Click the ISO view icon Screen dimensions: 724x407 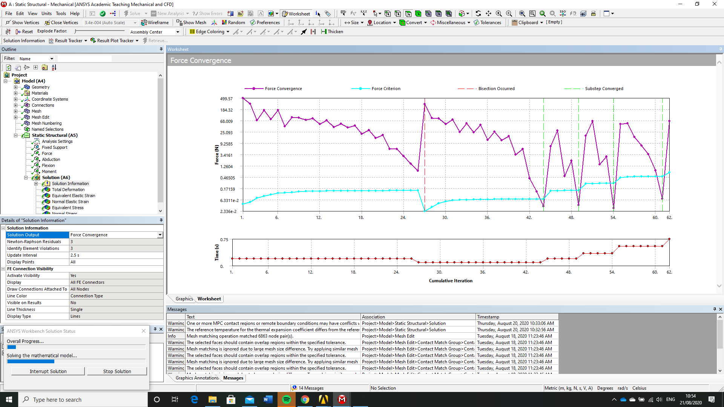point(563,14)
